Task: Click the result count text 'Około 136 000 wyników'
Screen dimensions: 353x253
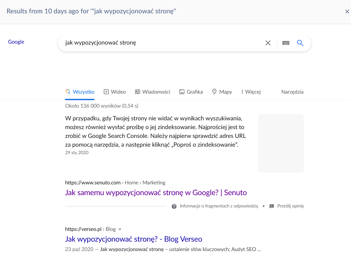Action: tap(93, 106)
